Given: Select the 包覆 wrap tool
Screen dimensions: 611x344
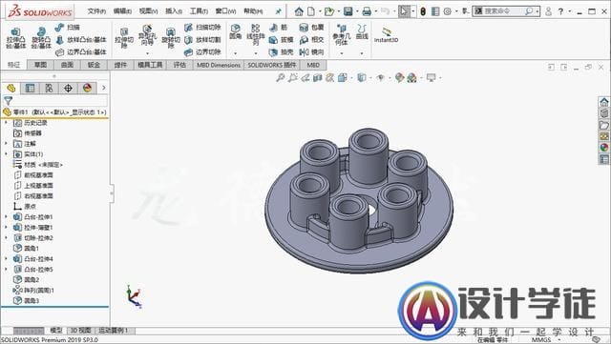Looking at the screenshot, I should click(x=311, y=28).
